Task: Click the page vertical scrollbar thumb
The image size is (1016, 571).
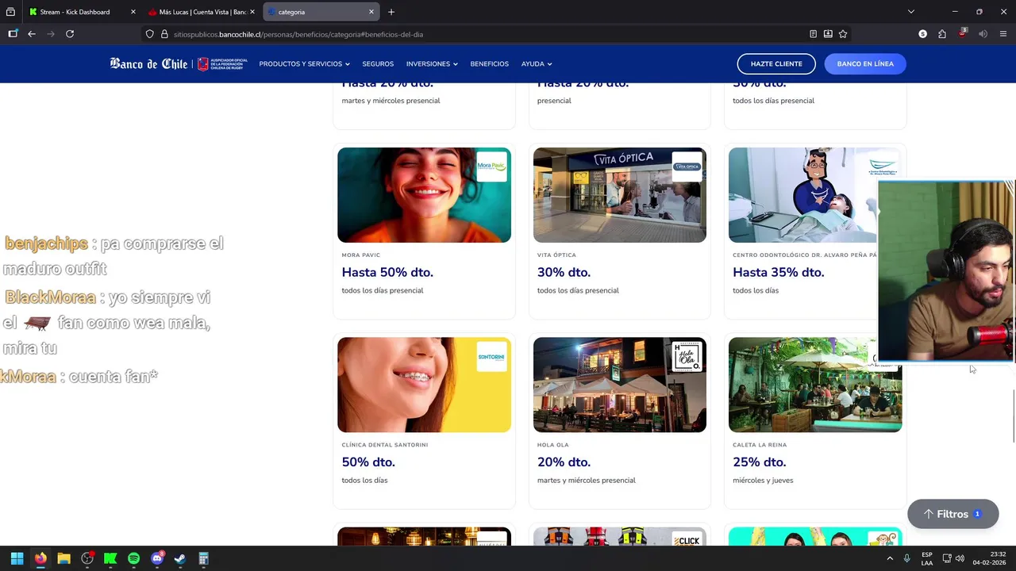Action: pyautogui.click(x=1013, y=416)
